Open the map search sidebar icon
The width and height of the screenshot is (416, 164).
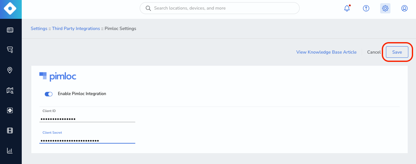[x=10, y=90]
